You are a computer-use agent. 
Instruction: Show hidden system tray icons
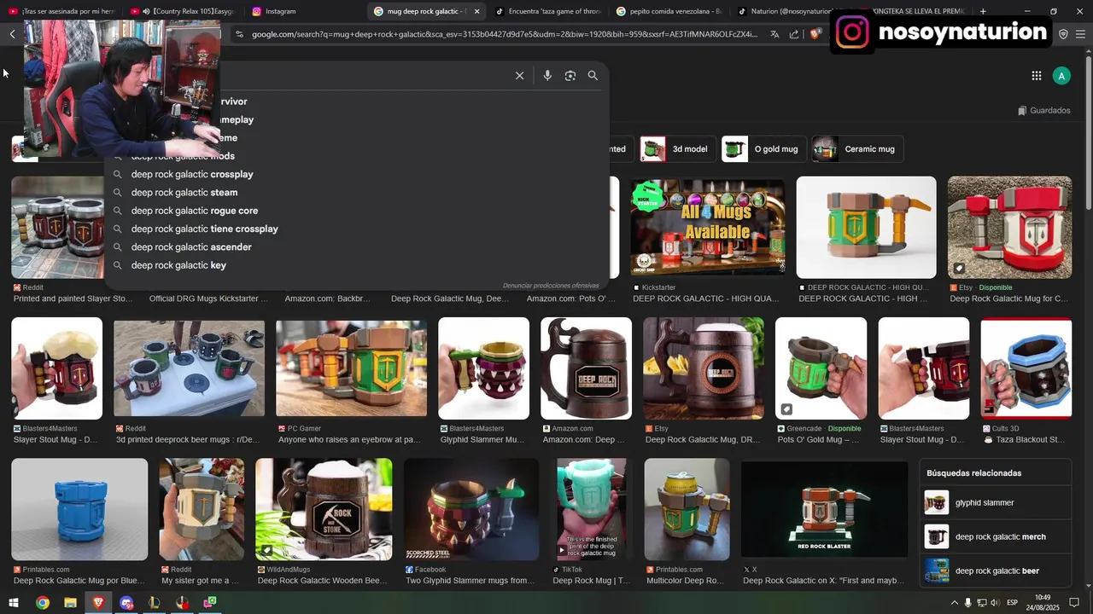[955, 603]
